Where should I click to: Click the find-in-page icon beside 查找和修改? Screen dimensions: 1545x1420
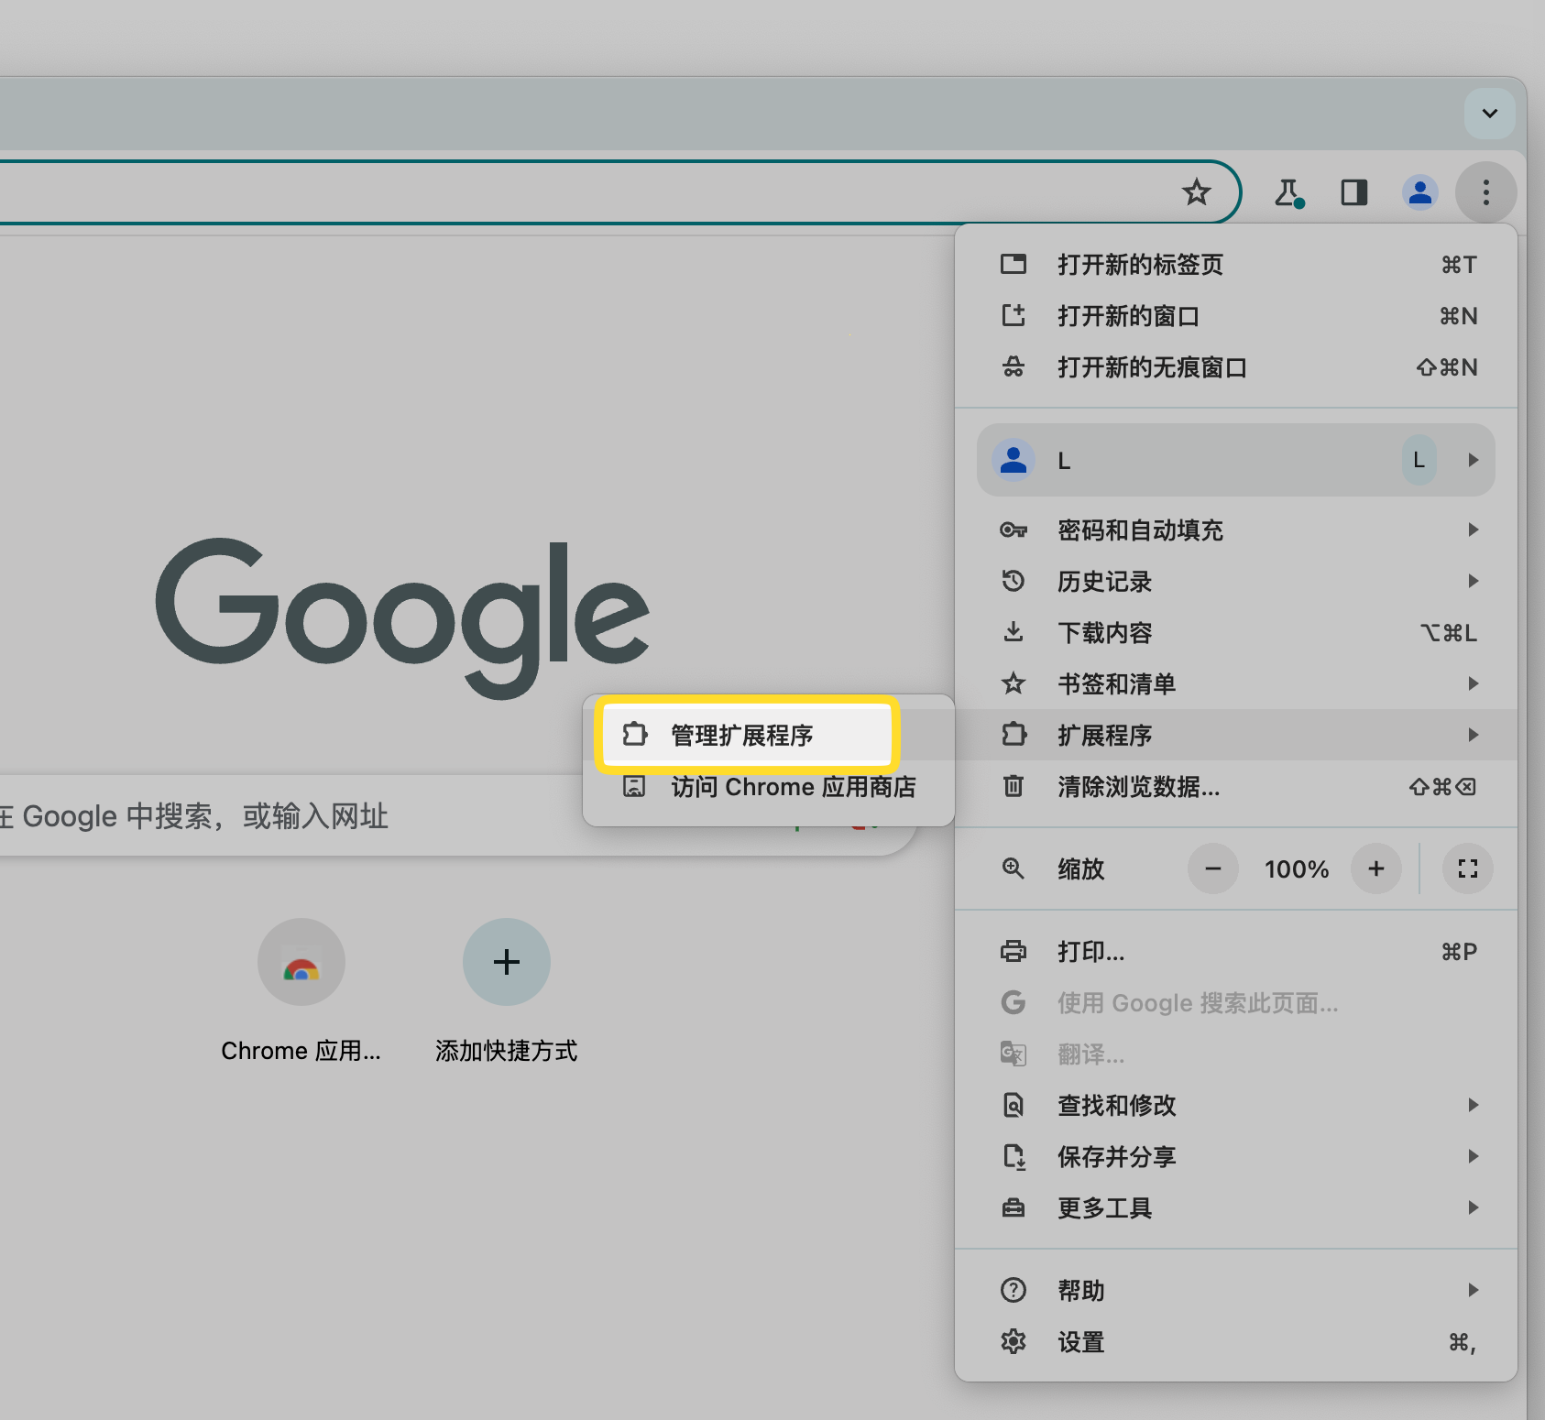point(1014,1106)
